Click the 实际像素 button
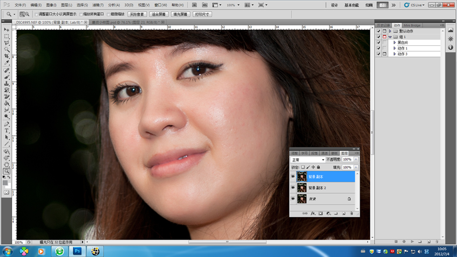The height and width of the screenshot is (257, 457). click(x=137, y=14)
